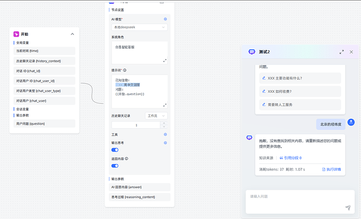Click the bot avatar beside the reply
The image size is (361, 219).
tap(250, 138)
